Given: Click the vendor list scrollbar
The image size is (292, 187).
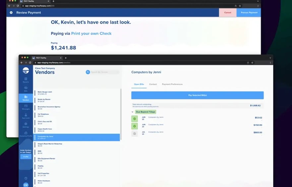Looking at the screenshot, I should tap(121, 114).
